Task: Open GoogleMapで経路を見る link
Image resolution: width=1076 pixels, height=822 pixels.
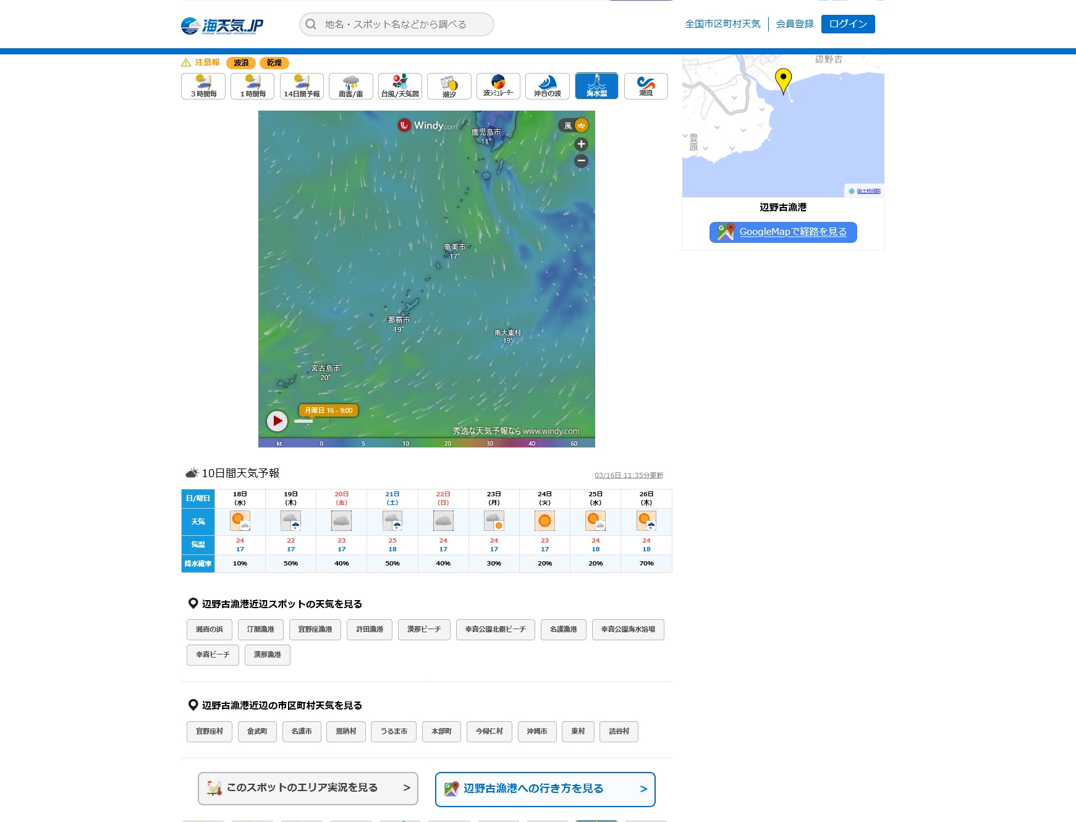Action: pyautogui.click(x=783, y=232)
